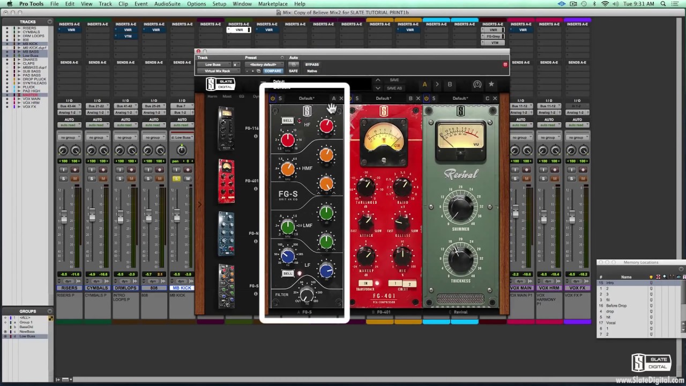Click the RISERS track volume fader
Image resolution: width=686 pixels, height=386 pixels.
64,217
